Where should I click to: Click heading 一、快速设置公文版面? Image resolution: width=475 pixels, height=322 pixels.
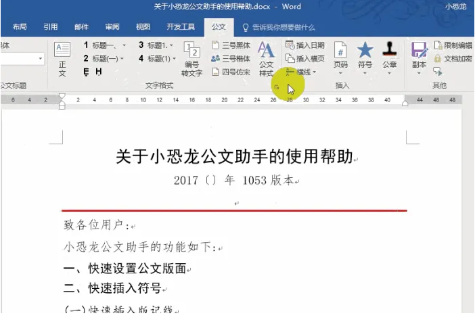pyautogui.click(x=125, y=268)
